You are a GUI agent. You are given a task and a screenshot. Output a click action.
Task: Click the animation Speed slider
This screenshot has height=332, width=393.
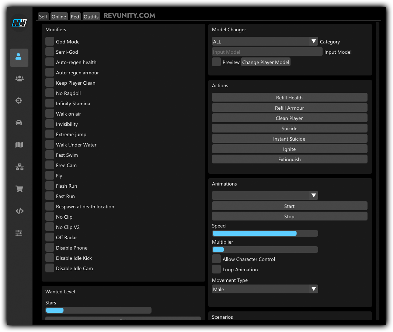pyautogui.click(x=265, y=233)
